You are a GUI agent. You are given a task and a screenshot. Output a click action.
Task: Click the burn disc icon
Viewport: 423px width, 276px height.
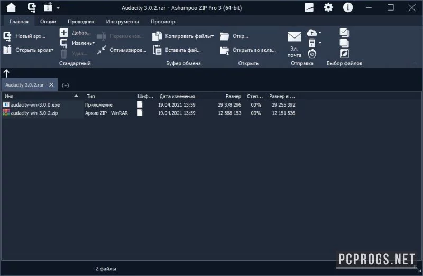(x=312, y=54)
